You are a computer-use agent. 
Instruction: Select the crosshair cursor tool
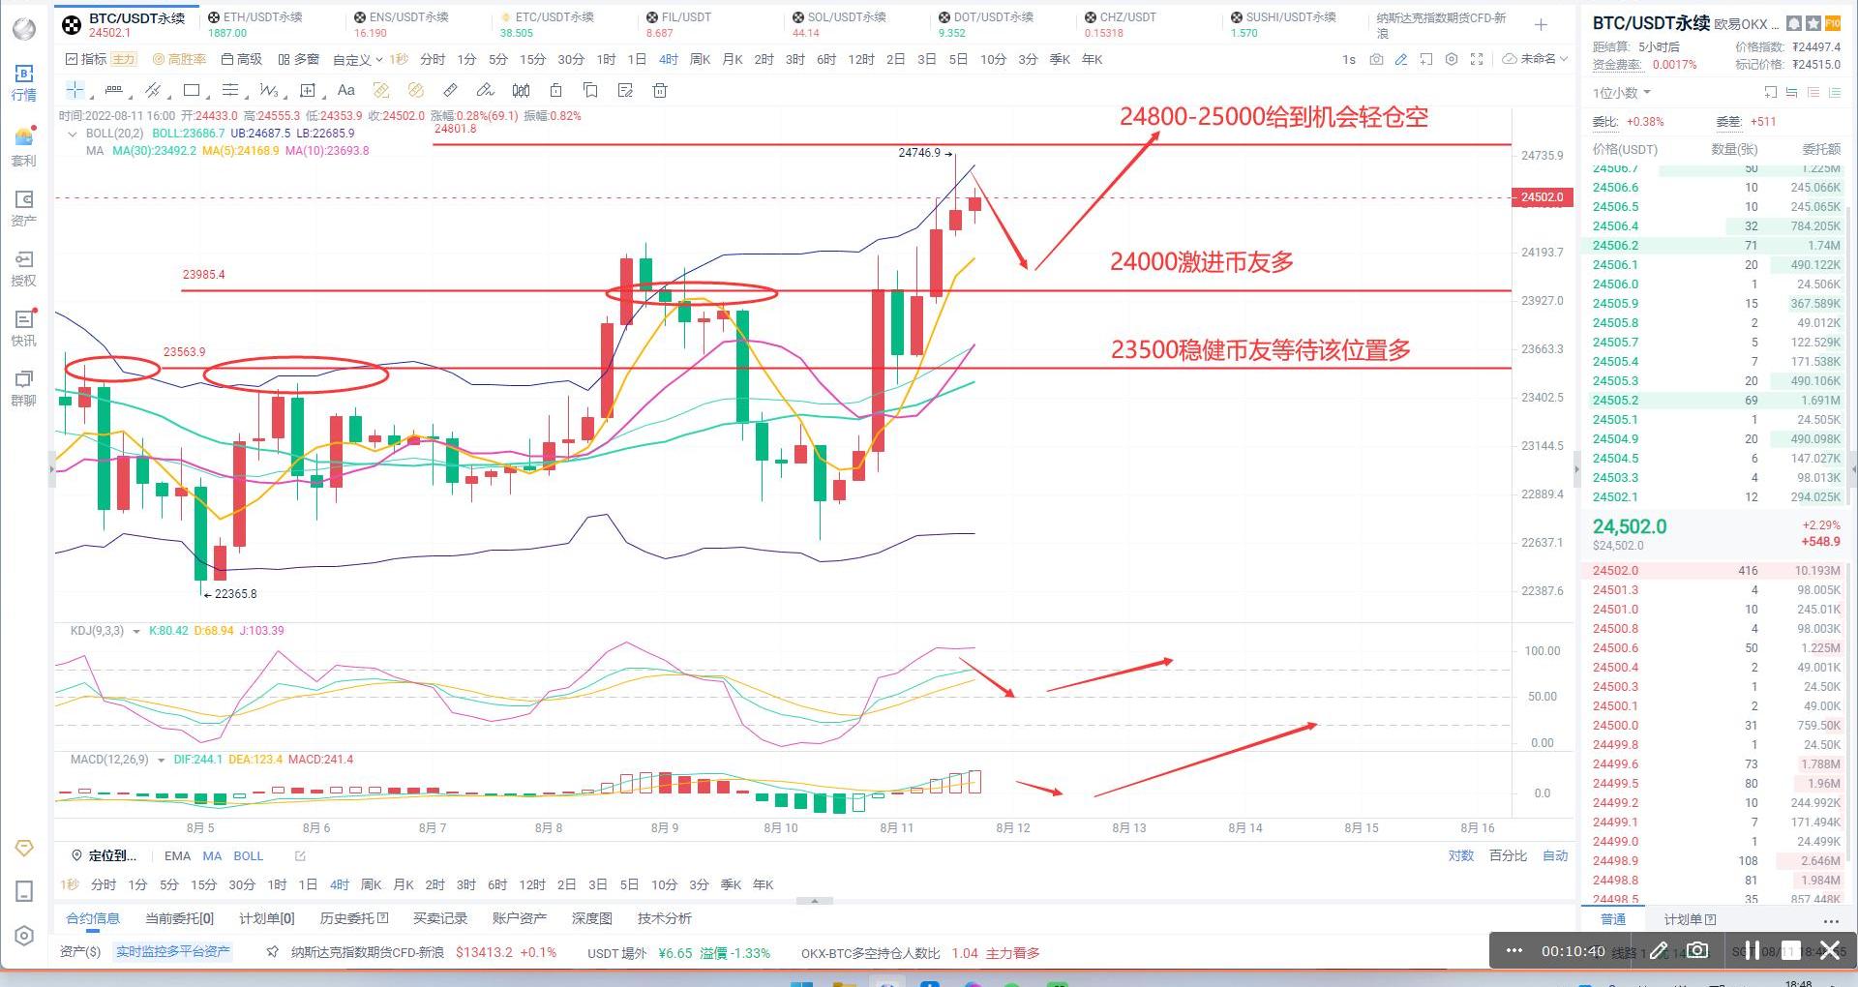tap(75, 91)
